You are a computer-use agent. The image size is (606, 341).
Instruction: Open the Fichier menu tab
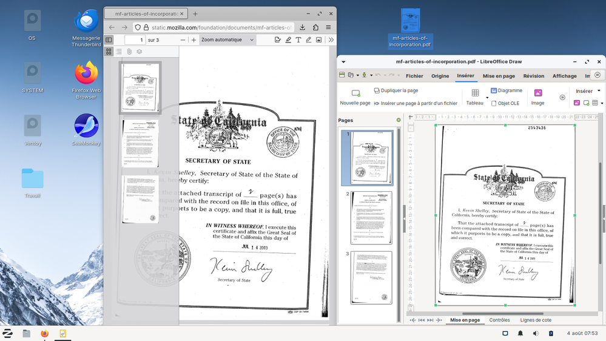pos(414,76)
